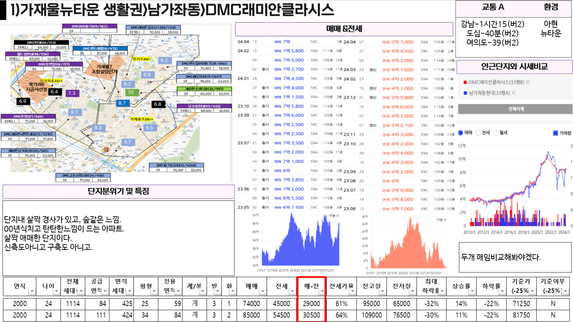
Task: Open the 전고점 column filter dropdown
Action: (383, 291)
